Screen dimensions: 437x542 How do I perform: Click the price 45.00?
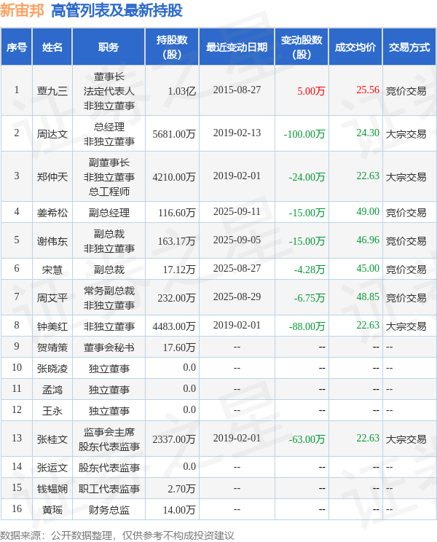368,268
